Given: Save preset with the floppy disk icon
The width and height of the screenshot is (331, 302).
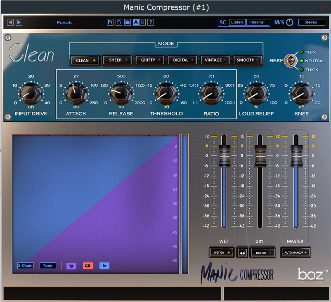Looking at the screenshot, I should coord(110,22).
